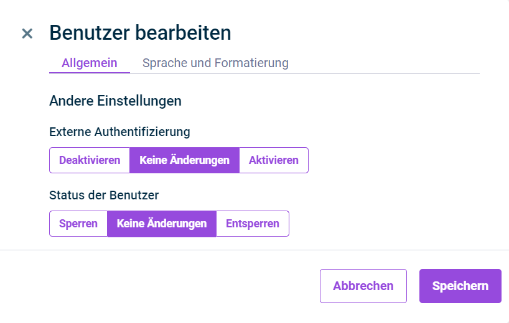Select Aktivieren for Externe Authentifizierung
The height and width of the screenshot is (323, 509).
[x=274, y=160]
